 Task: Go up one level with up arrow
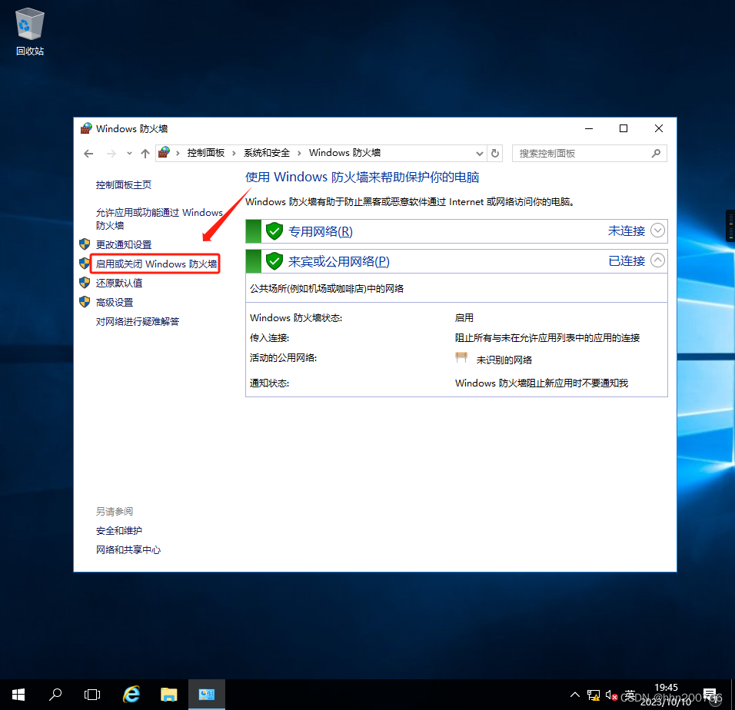point(145,154)
